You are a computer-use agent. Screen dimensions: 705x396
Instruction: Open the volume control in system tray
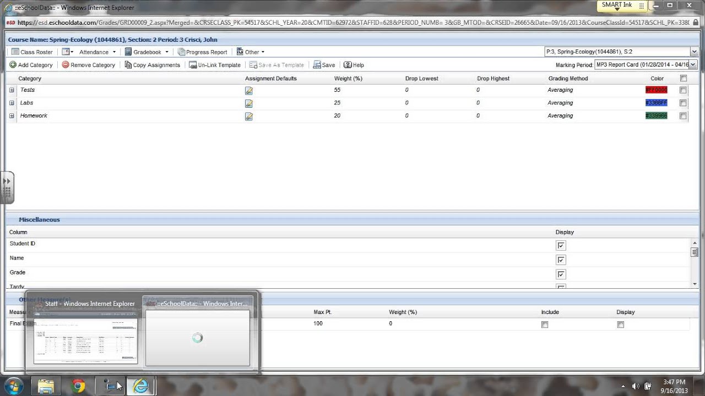636,386
